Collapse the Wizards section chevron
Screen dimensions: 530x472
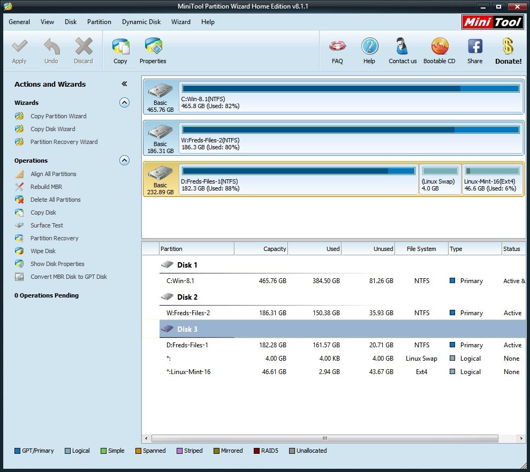click(x=124, y=102)
